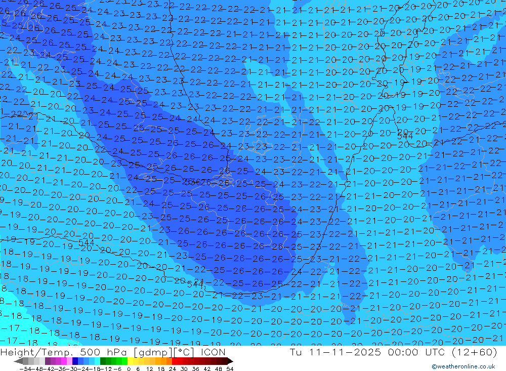This screenshot has height=371, width=506.
Task: Click the 'Height/Temp. 500 hPa' chart title
Action: click(x=63, y=352)
